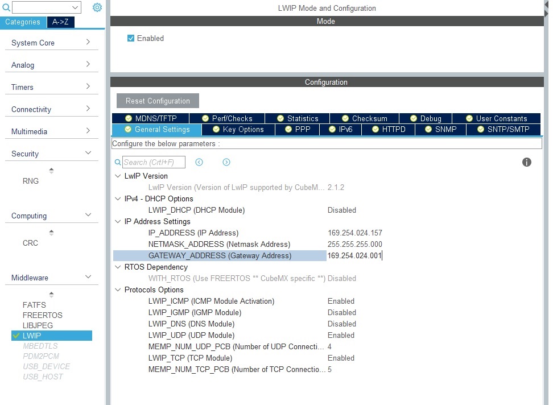This screenshot has height=405, width=553.
Task: Switch to the Categories view tab
Action: click(x=23, y=22)
